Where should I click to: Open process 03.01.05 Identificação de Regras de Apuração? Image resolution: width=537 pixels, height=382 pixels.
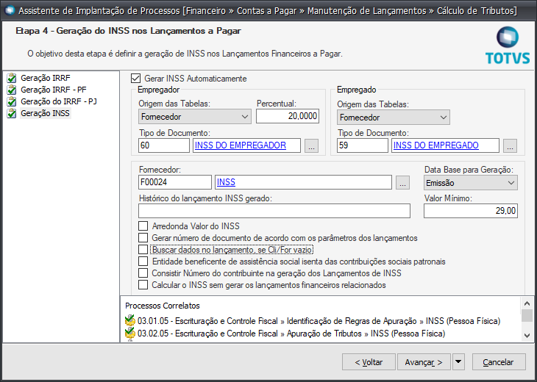[319, 321]
